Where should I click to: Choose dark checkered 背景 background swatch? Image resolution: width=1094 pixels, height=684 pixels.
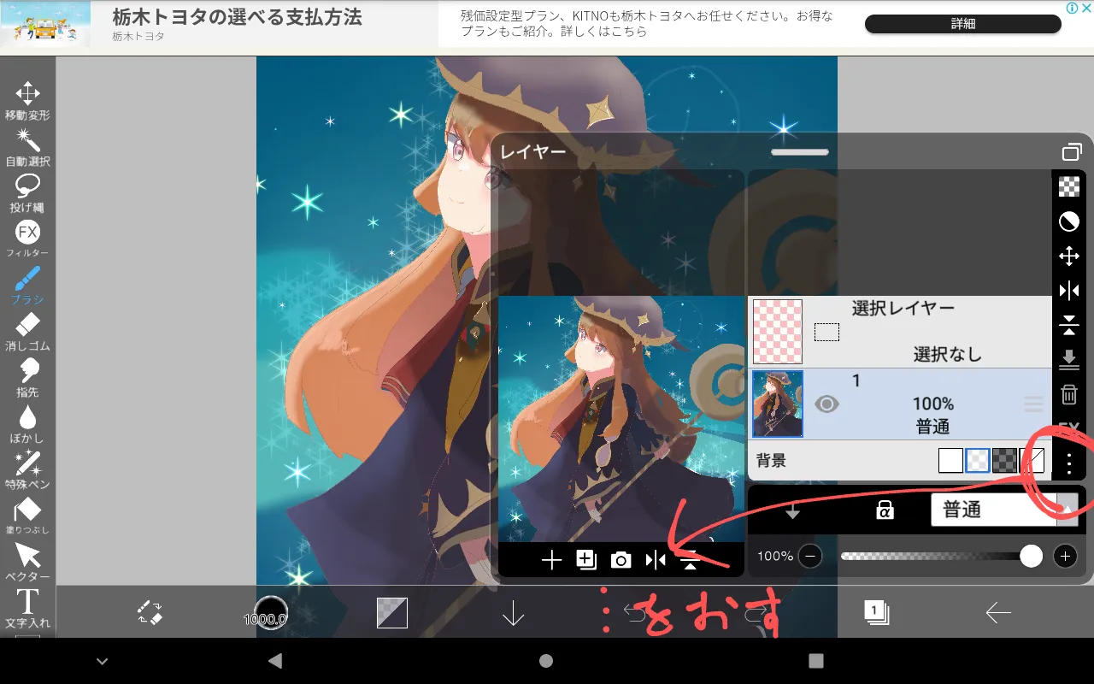[x=1004, y=461]
